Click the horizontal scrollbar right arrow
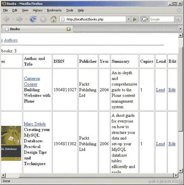The image size is (184, 185). pos(176,175)
